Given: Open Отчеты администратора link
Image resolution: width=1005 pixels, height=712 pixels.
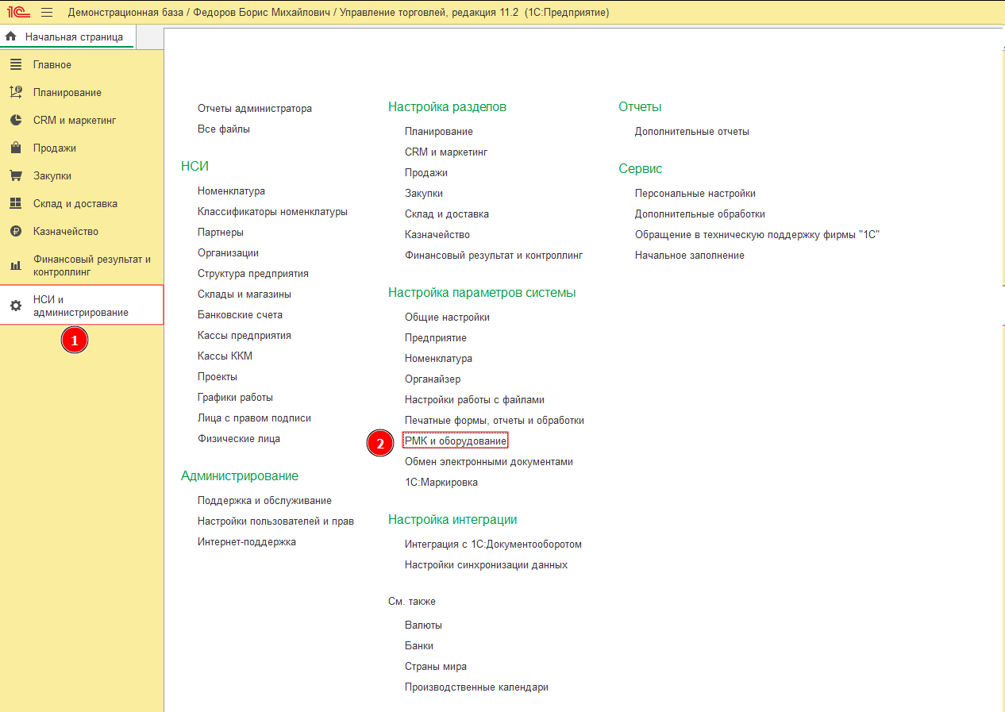Looking at the screenshot, I should click(x=255, y=109).
